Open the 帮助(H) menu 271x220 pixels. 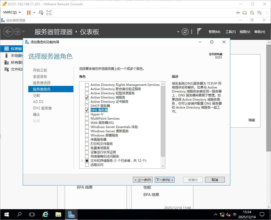(x=259, y=32)
